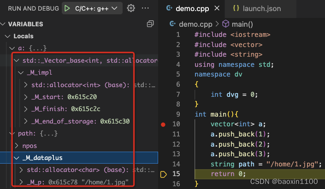Toggle red breakpoint on line 10
This screenshot has height=189, width=325.
coord(163,124)
